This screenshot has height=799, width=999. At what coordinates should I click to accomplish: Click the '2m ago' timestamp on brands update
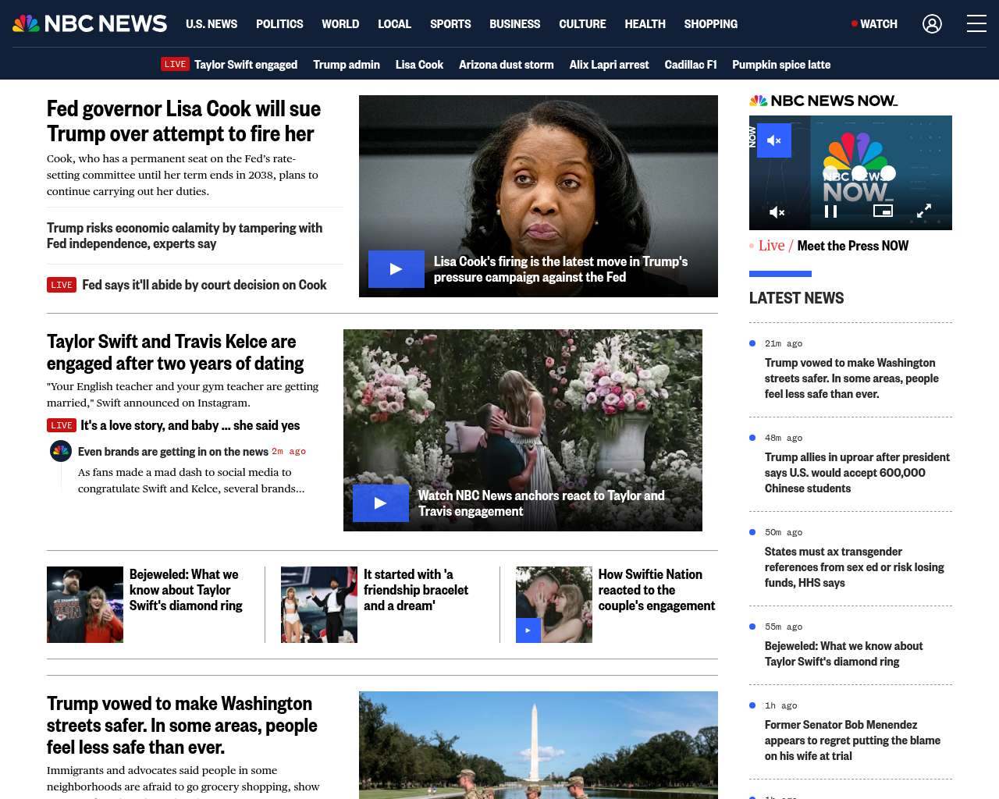[x=289, y=452]
